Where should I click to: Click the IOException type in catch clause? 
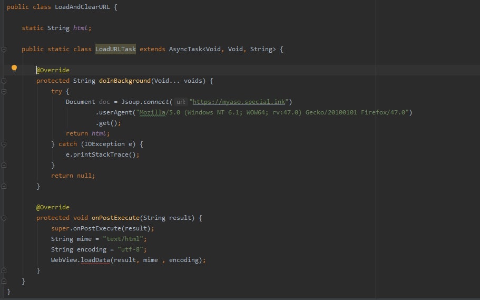(104, 144)
